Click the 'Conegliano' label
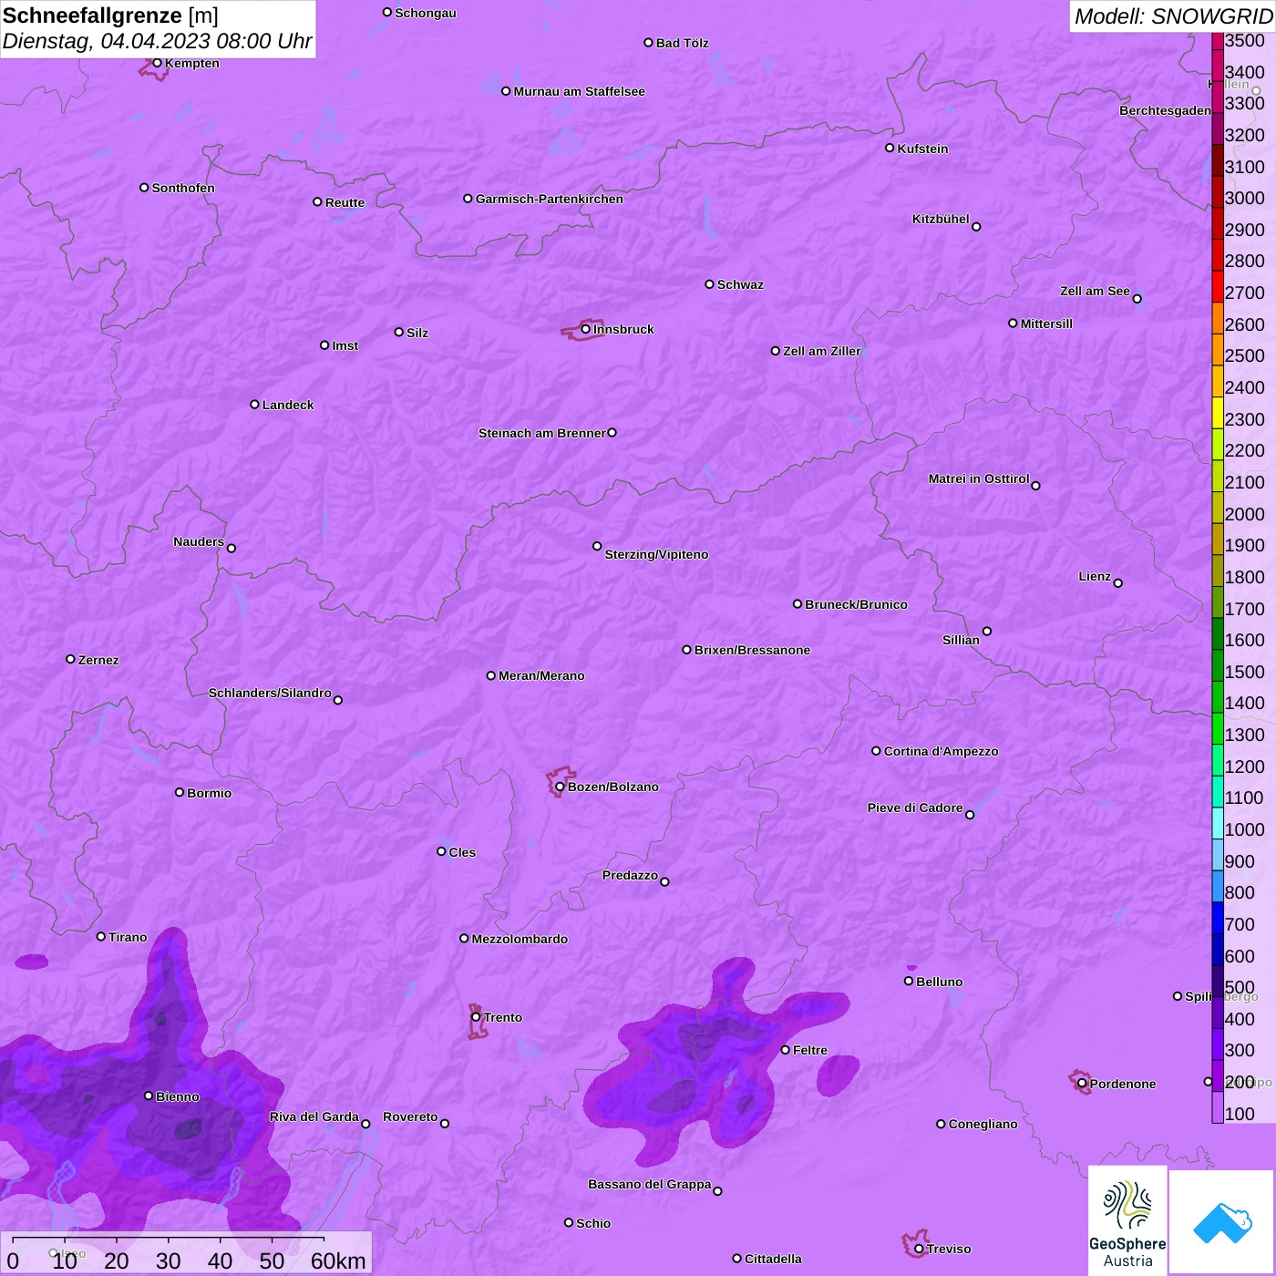The width and height of the screenshot is (1276, 1276). tap(983, 1124)
